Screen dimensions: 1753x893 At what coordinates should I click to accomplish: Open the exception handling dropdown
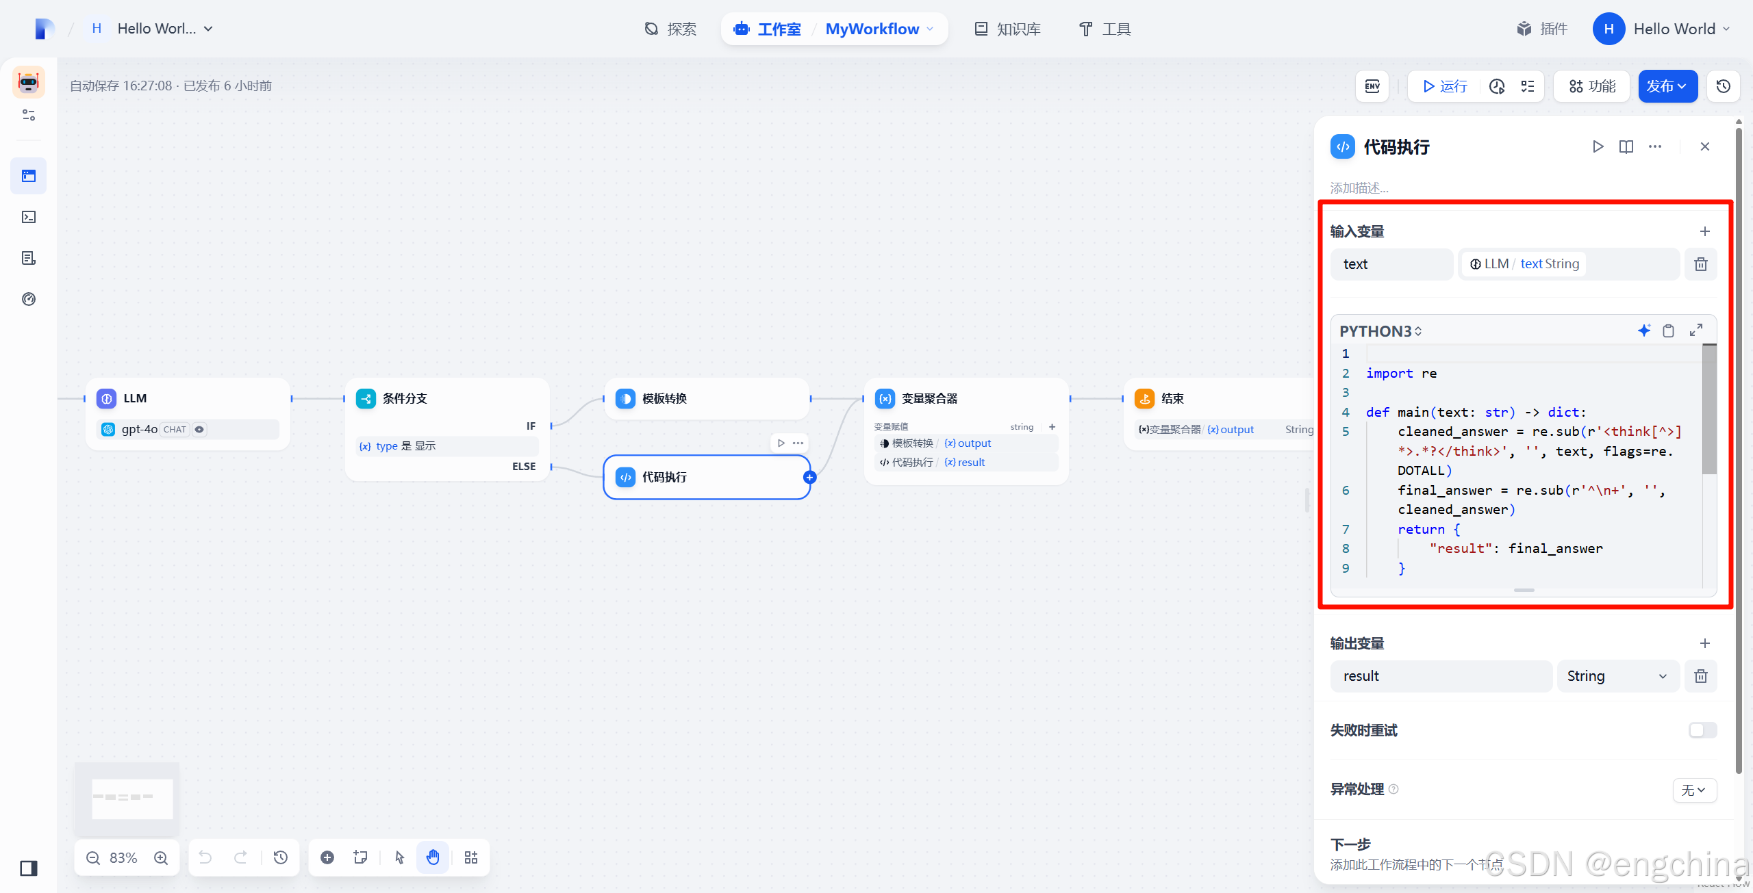pyautogui.click(x=1693, y=790)
